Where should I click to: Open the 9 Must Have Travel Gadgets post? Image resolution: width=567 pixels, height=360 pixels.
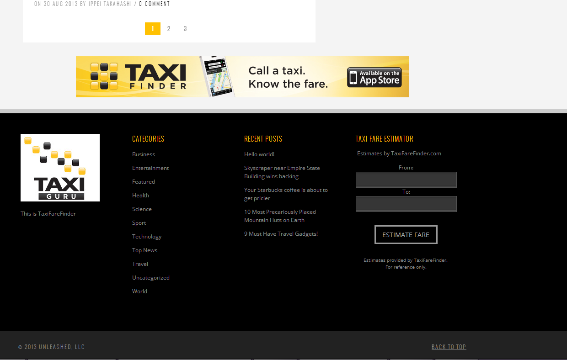[x=281, y=234]
